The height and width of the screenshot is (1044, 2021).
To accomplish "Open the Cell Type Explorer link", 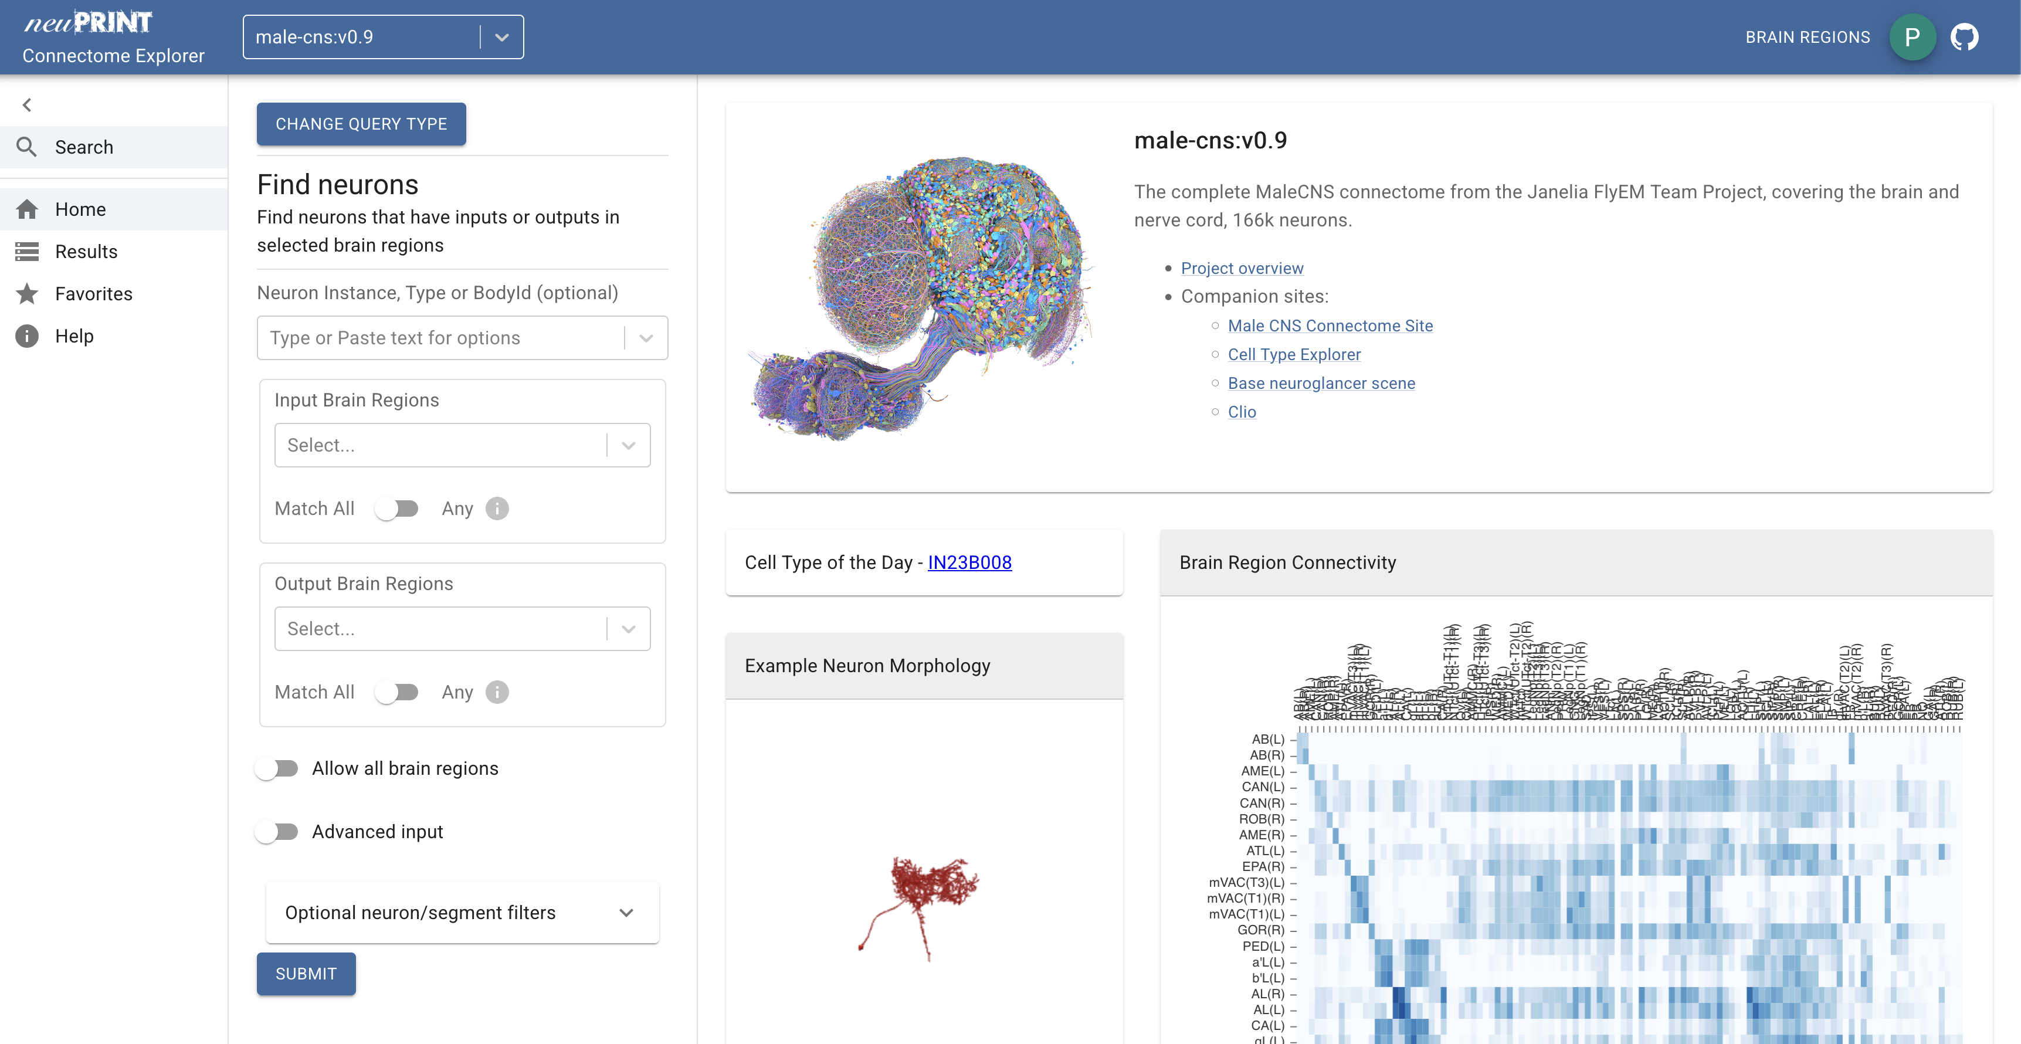I will coord(1294,354).
